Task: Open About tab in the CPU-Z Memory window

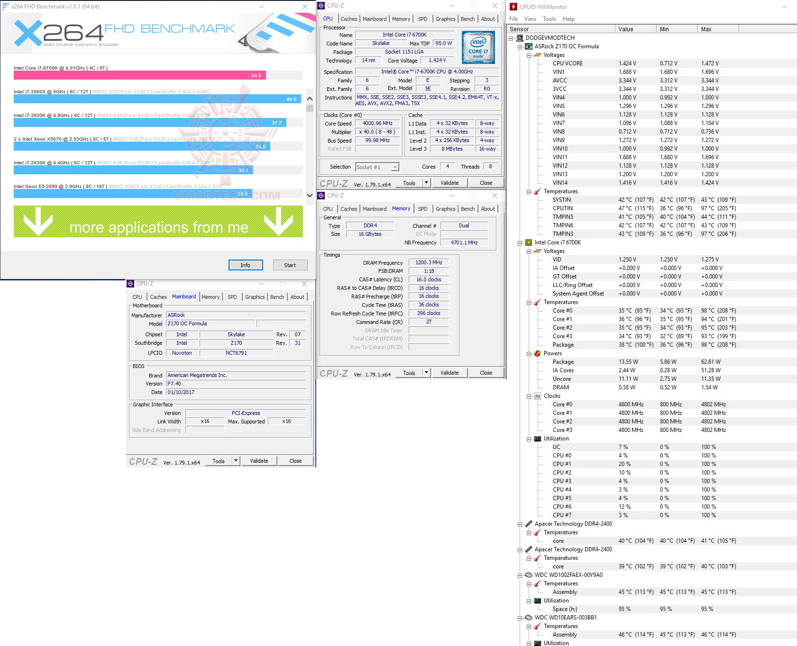Action: 488,209
